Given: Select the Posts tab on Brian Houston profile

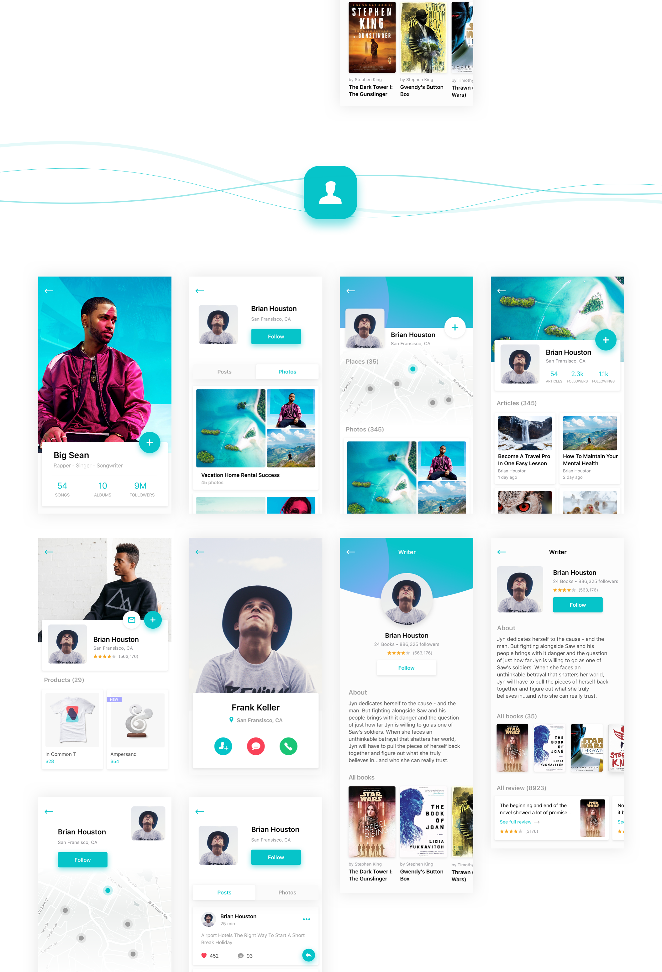Looking at the screenshot, I should coord(224,371).
